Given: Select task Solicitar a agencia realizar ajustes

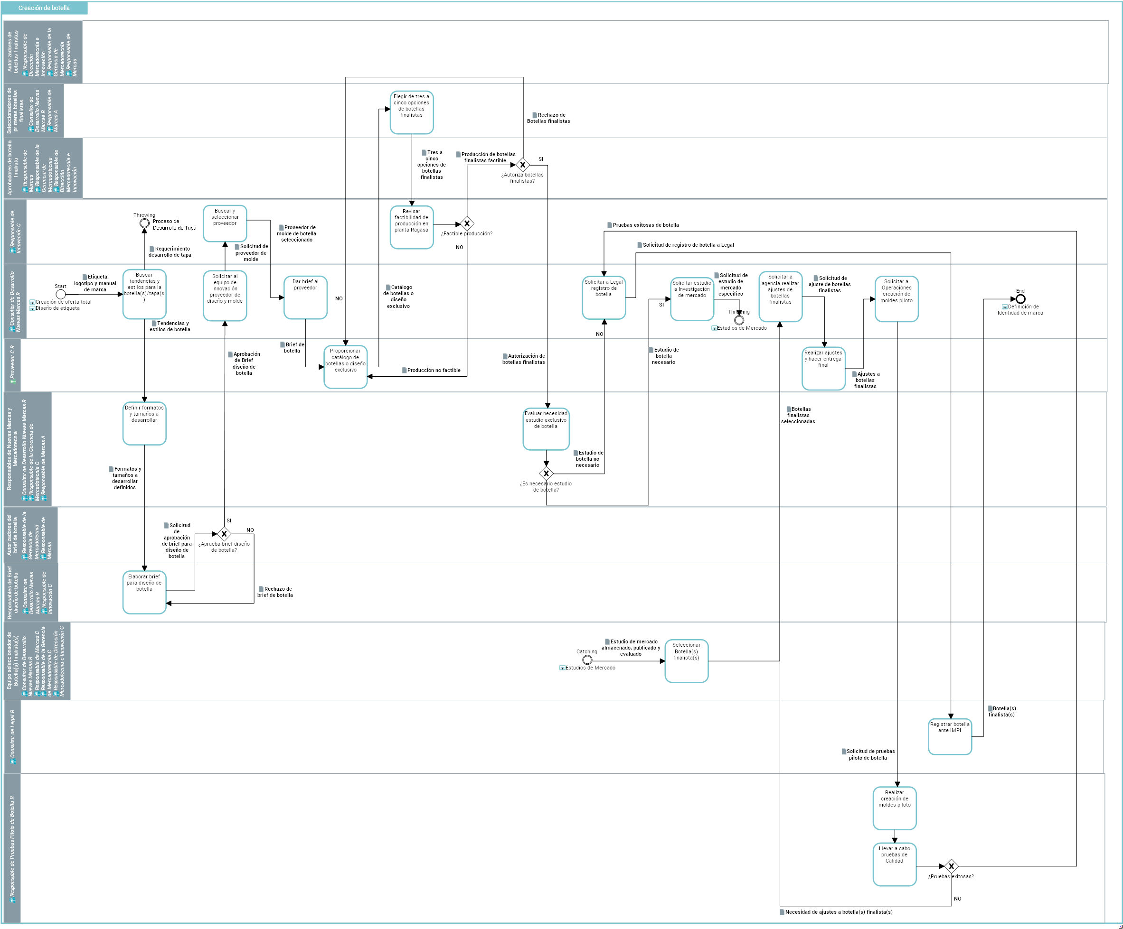Looking at the screenshot, I should 780,297.
